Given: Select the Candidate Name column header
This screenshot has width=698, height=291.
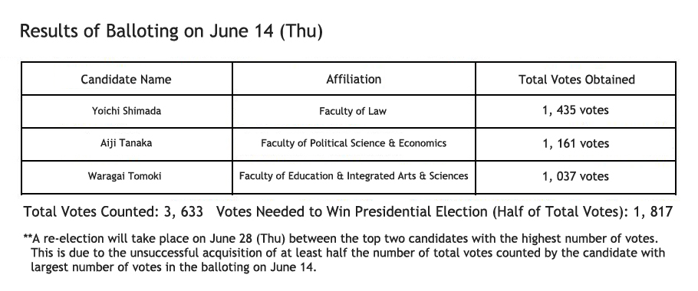Looking at the screenshot, I should 127,79.
